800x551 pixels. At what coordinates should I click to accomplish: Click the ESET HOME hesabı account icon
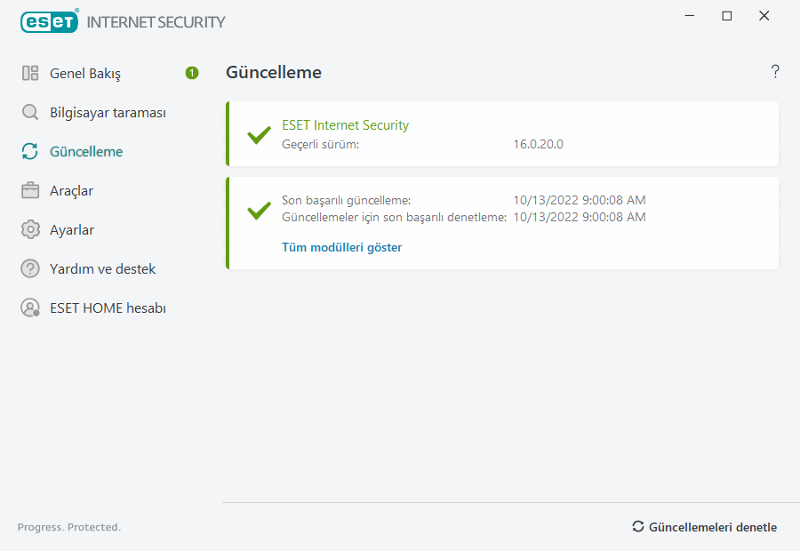(x=30, y=308)
